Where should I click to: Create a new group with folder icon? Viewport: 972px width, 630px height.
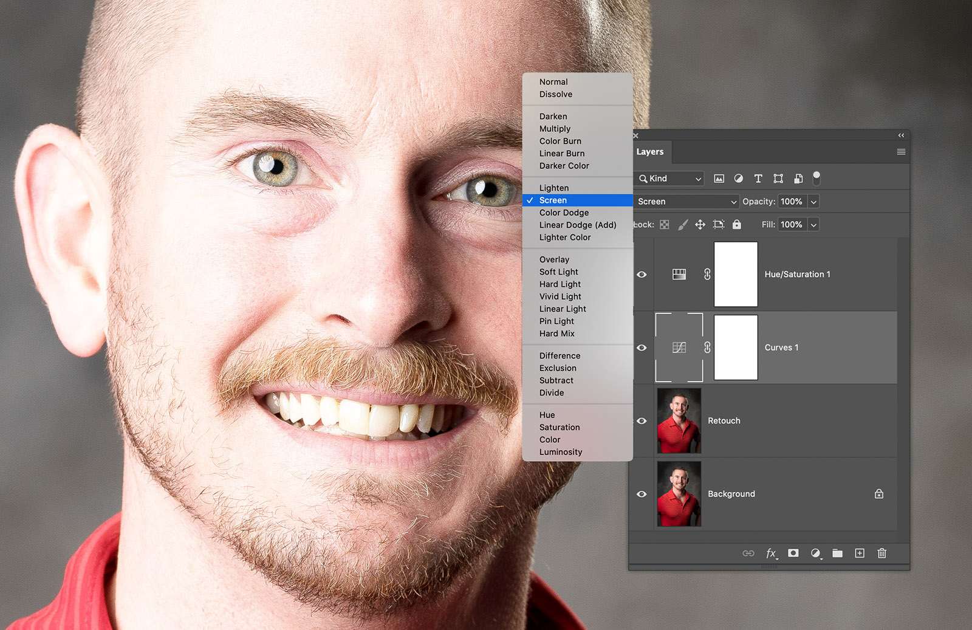(837, 553)
